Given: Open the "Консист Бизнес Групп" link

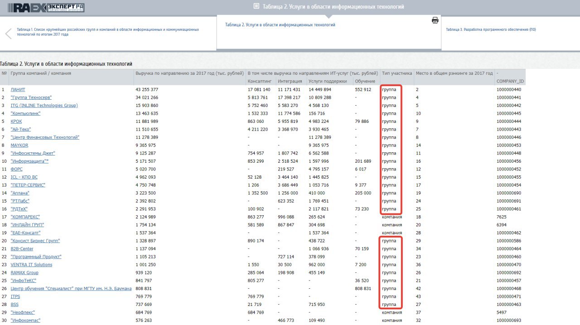Looking at the screenshot, I should [35, 241].
